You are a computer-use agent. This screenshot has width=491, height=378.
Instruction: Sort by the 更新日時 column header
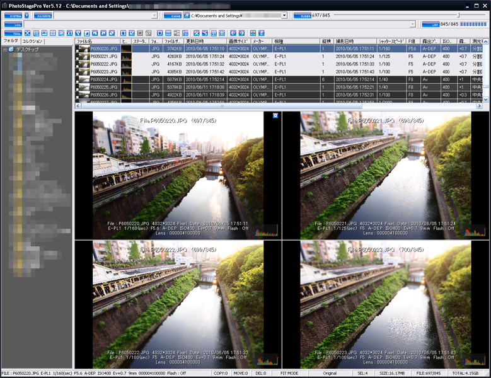coord(205,42)
